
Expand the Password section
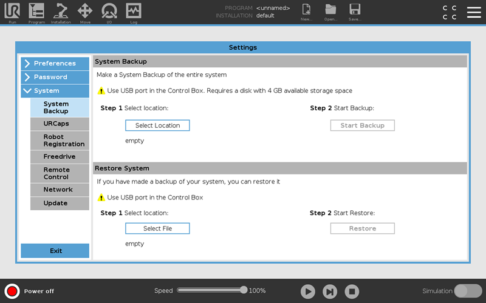tap(55, 77)
